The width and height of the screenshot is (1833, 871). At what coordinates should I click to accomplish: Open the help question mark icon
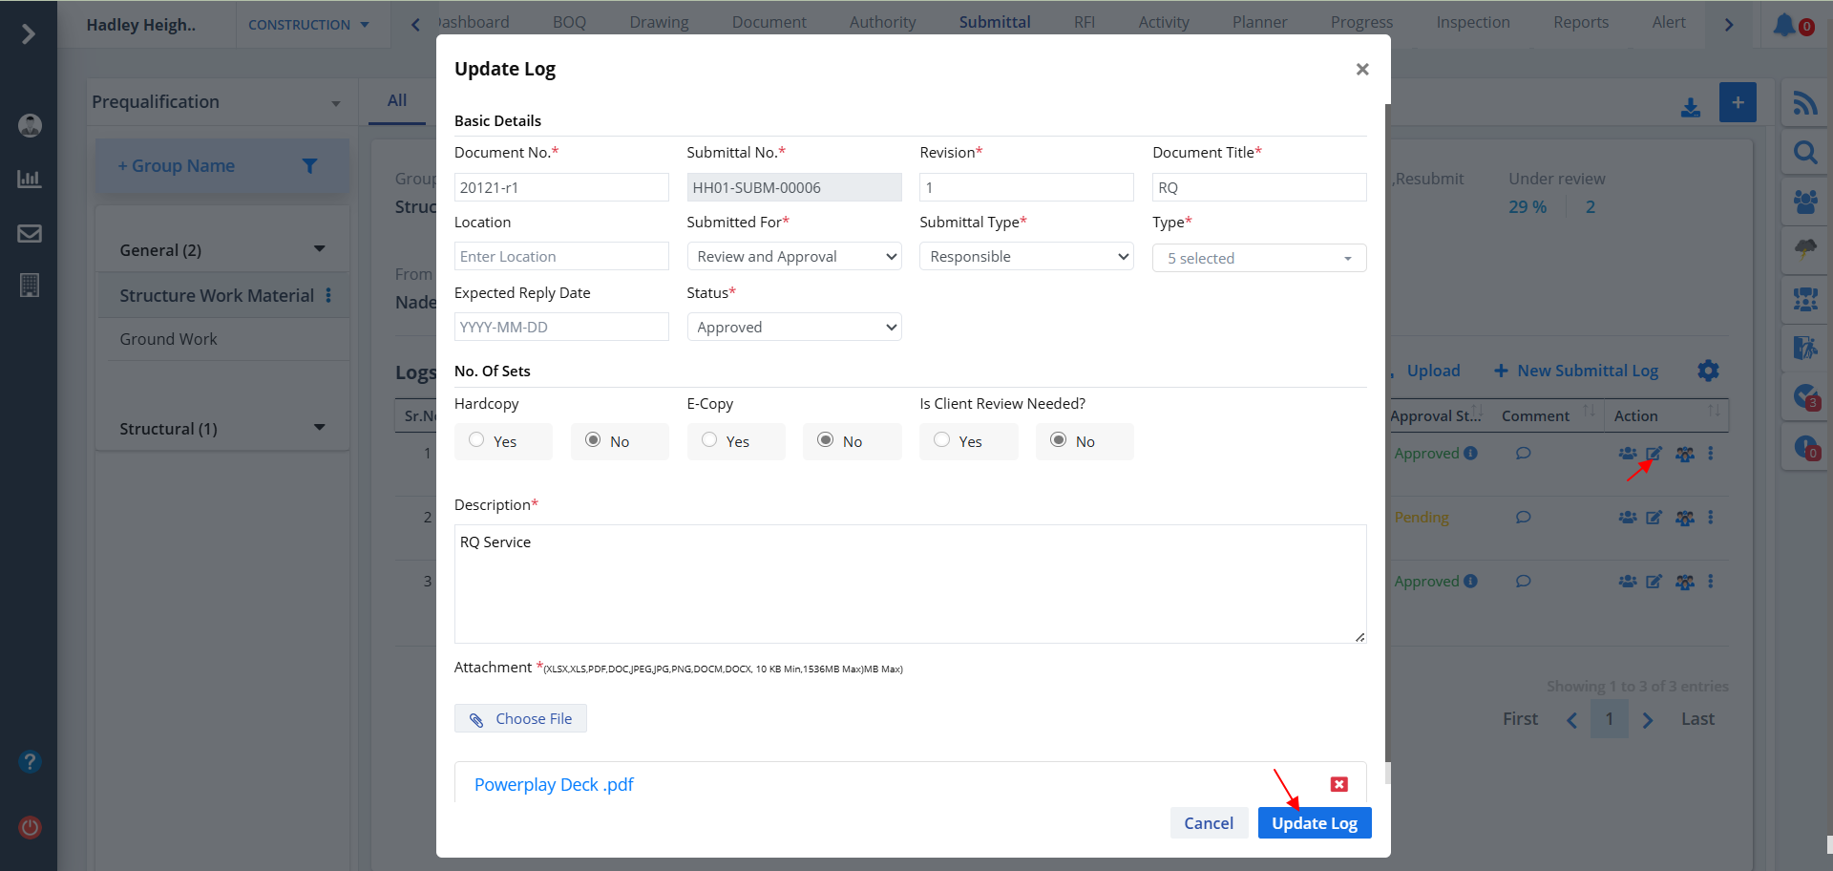click(30, 761)
